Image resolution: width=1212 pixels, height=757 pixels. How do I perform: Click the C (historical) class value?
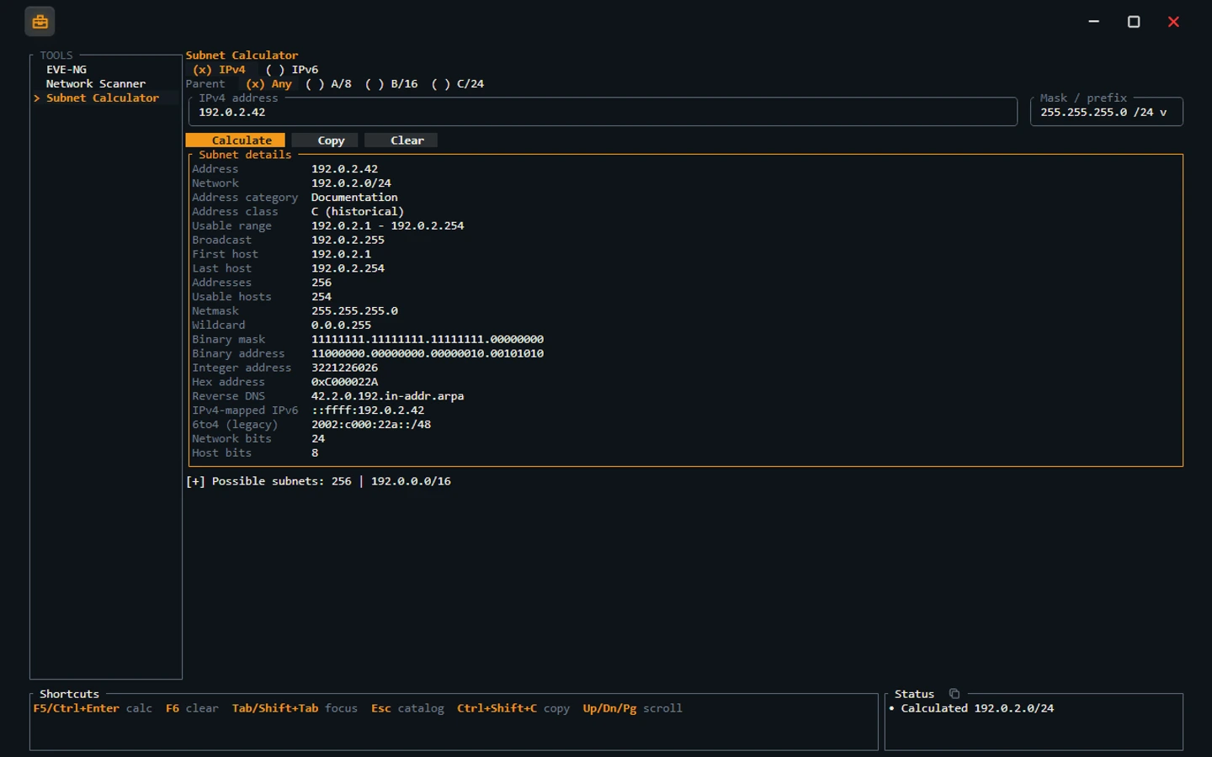pyautogui.click(x=358, y=212)
